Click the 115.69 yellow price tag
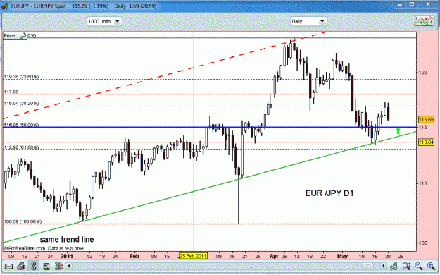Screen dimensions: 440x275 click(x=426, y=120)
